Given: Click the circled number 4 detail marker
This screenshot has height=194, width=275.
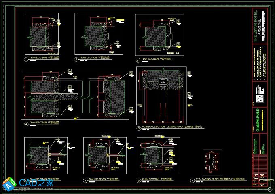Looking at the screenshot, I should pos(26,124).
